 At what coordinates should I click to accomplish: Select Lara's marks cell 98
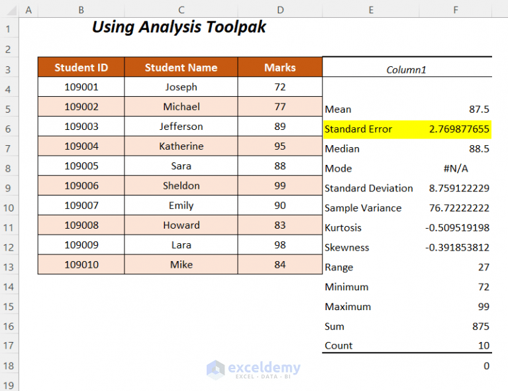(x=280, y=245)
